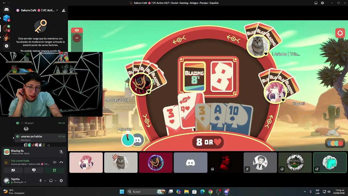Open the ESP LAA language switcher
Screen dimensions: 348x196
coord(318,192)
